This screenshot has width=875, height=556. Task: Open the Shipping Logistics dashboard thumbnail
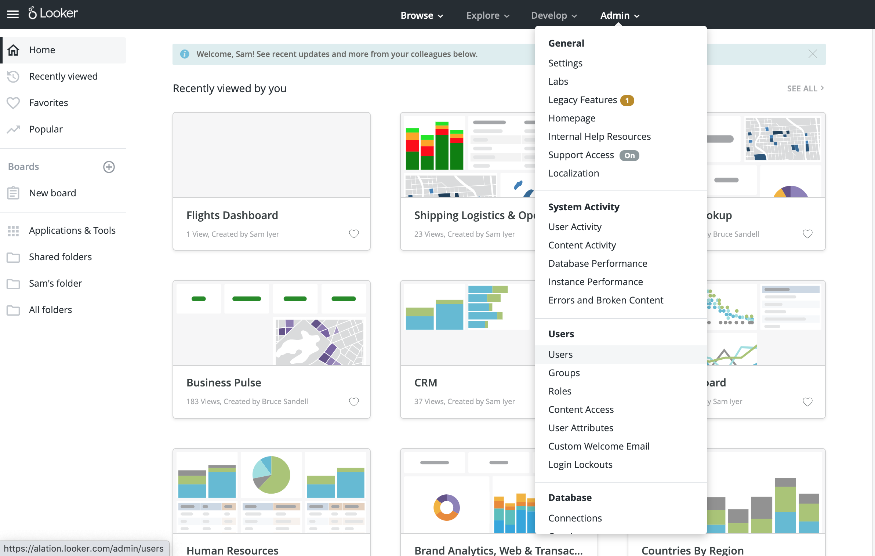[468, 155]
